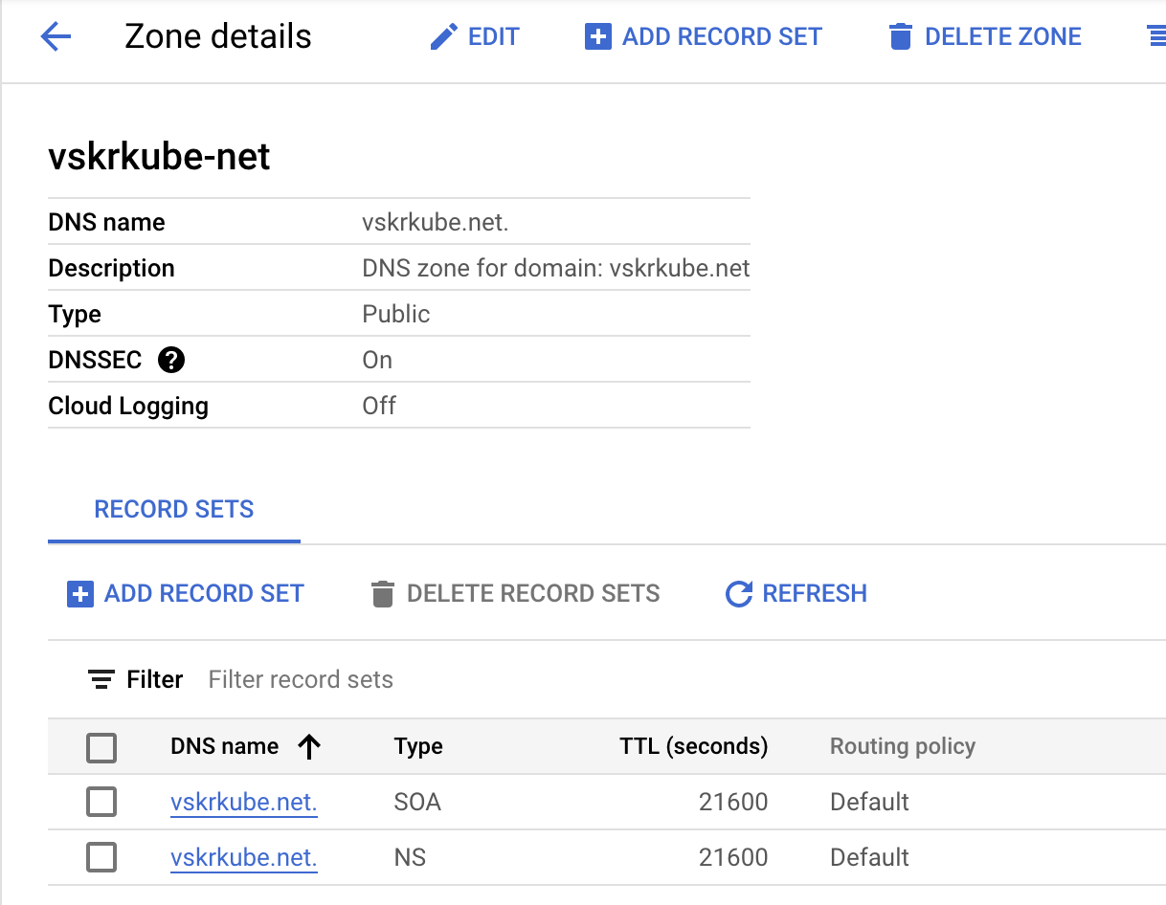Click the EDIT pencil icon
The height and width of the screenshot is (905, 1166).
click(x=443, y=37)
